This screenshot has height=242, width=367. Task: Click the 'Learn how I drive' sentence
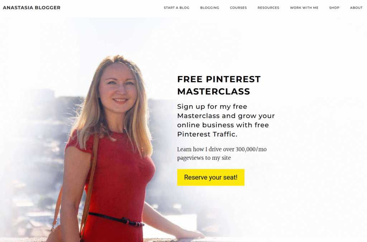222,149
